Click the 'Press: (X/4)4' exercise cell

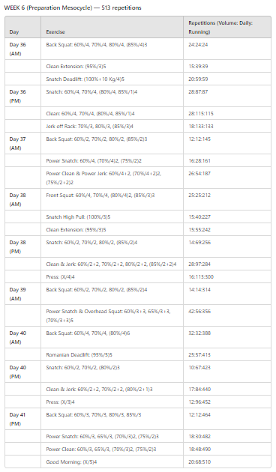(x=112, y=276)
